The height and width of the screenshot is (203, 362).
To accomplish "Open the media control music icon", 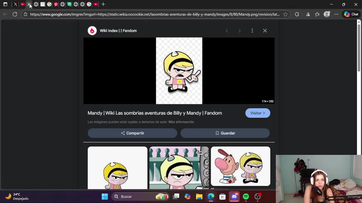I will click(x=308, y=14).
